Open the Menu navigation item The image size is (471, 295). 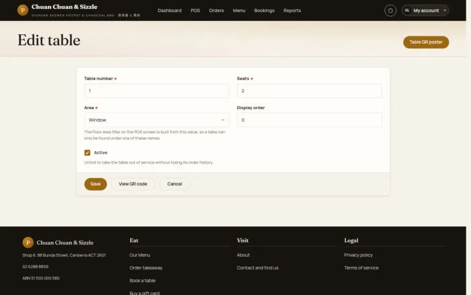(239, 11)
